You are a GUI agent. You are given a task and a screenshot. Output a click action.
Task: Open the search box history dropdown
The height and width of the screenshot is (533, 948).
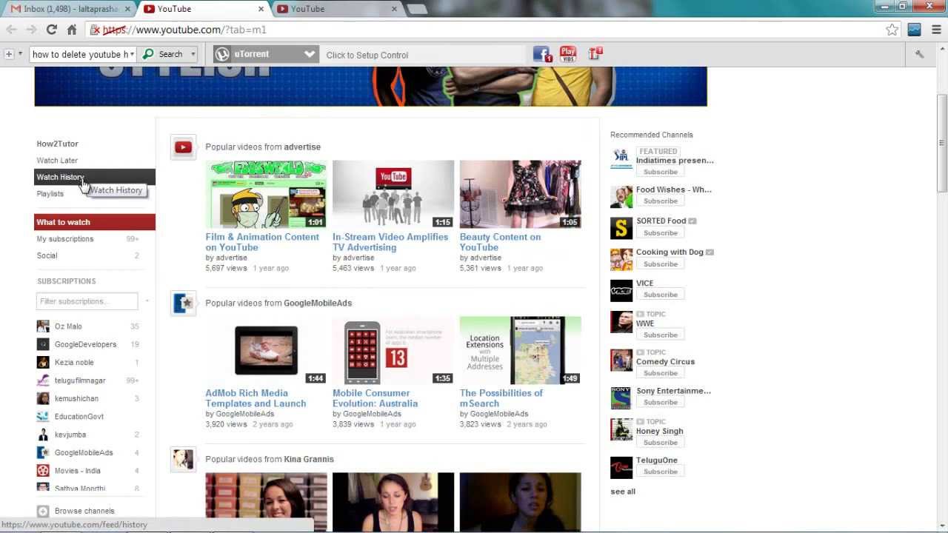(132, 54)
